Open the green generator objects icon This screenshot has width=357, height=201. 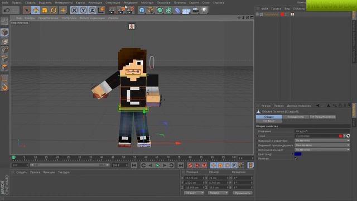tap(160, 10)
